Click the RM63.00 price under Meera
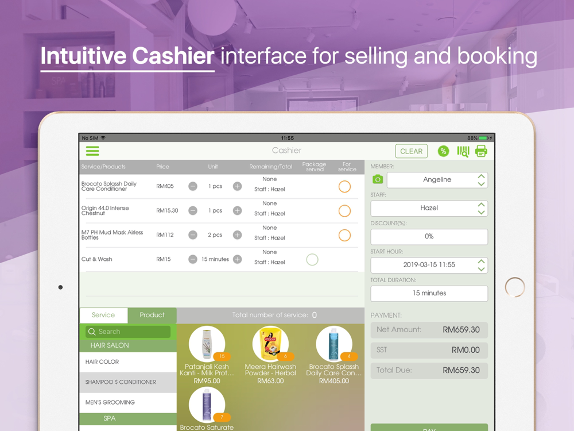574x431 pixels. click(x=270, y=381)
